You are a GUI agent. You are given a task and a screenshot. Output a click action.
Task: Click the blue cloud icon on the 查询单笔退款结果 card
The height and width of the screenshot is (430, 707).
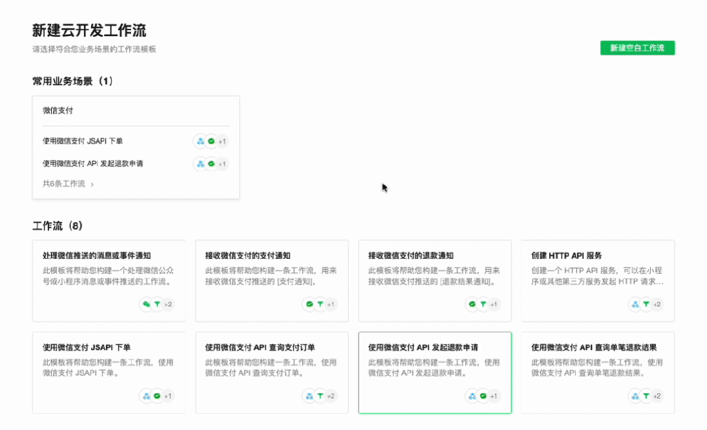[x=636, y=396]
